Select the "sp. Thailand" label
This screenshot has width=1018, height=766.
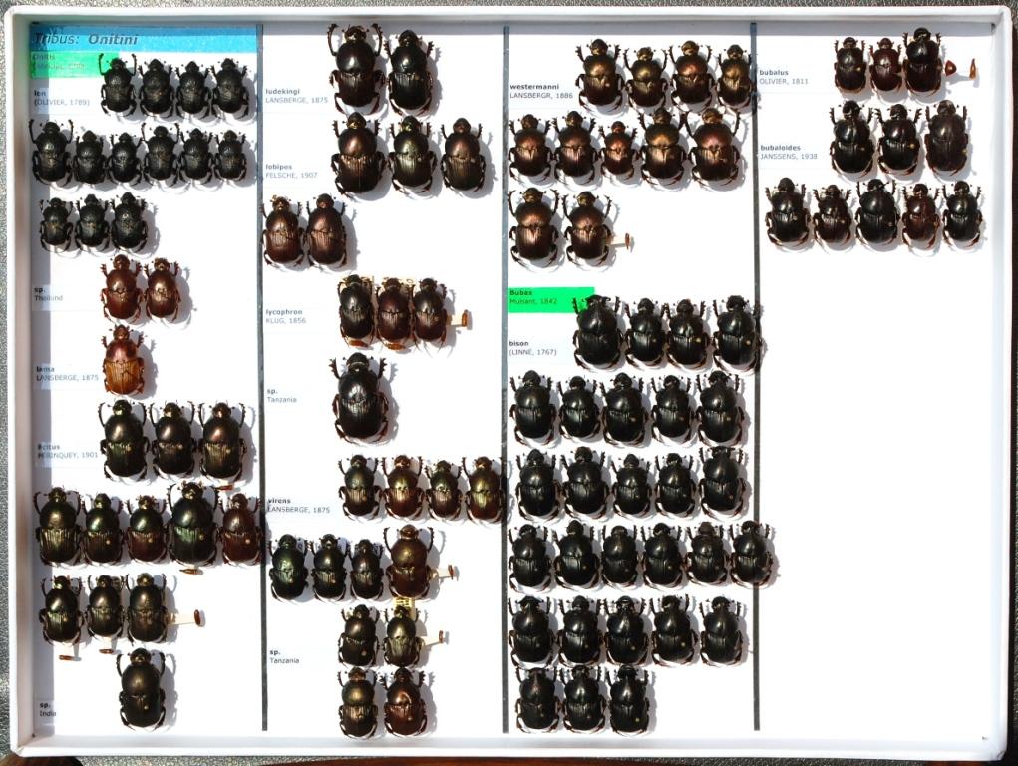pos(49,293)
